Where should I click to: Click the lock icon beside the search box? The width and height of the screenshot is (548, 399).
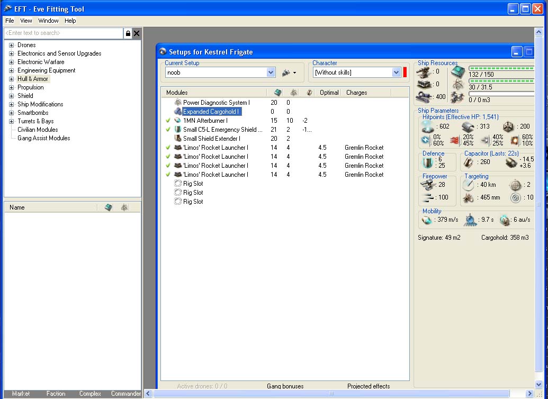pos(128,33)
